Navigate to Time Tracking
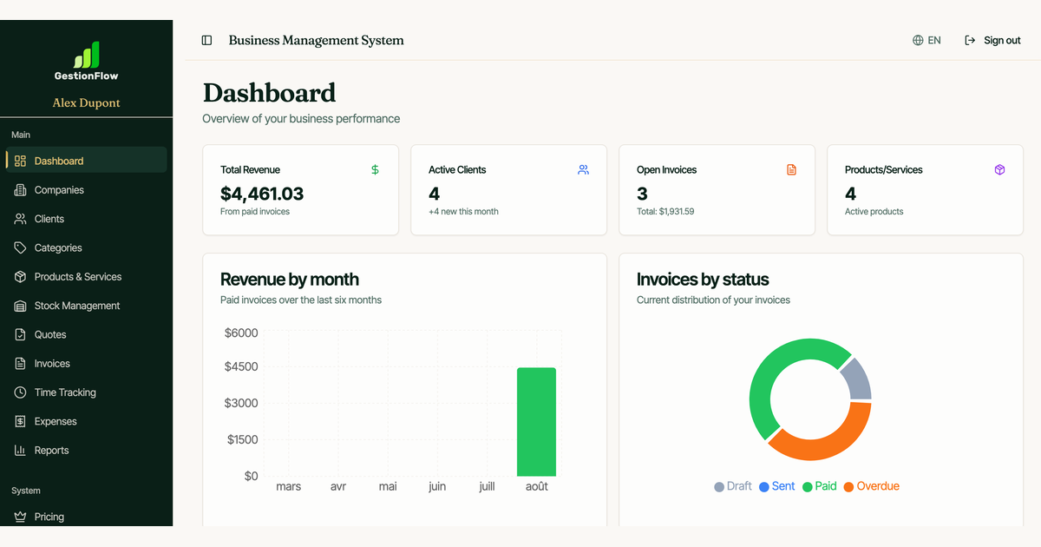1041x547 pixels. point(86,392)
